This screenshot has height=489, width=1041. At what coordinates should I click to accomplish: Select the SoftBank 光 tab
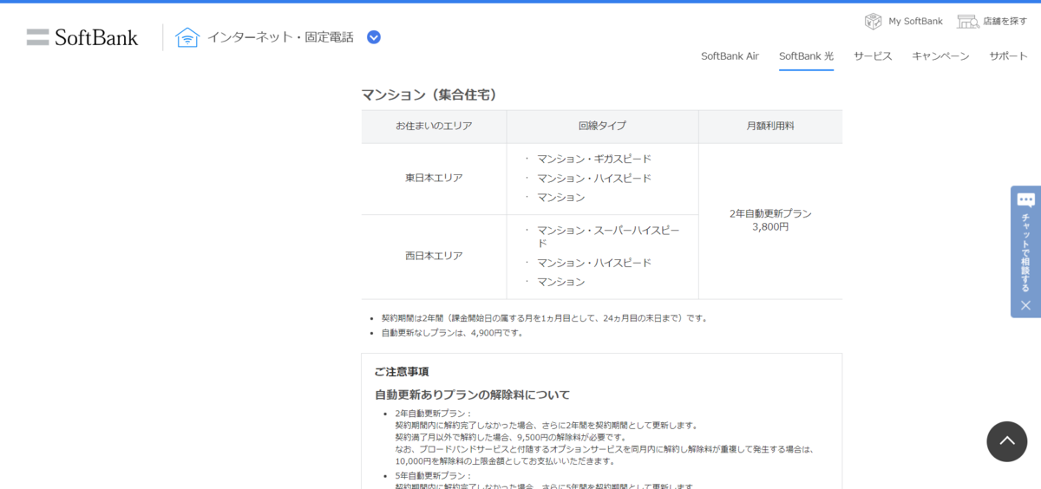[x=806, y=55]
